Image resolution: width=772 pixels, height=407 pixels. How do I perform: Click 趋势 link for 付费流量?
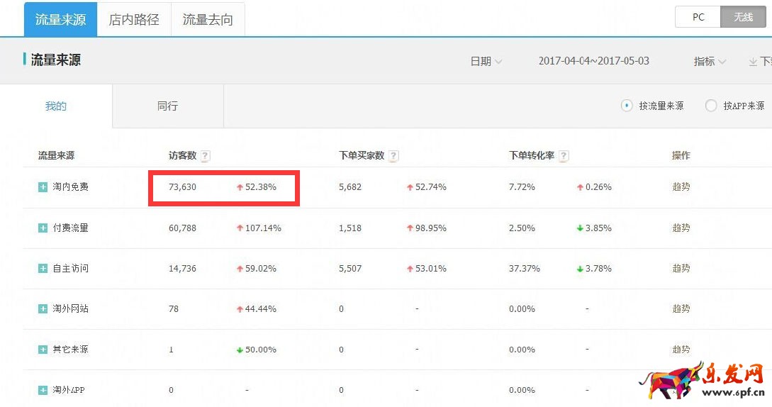coord(681,228)
